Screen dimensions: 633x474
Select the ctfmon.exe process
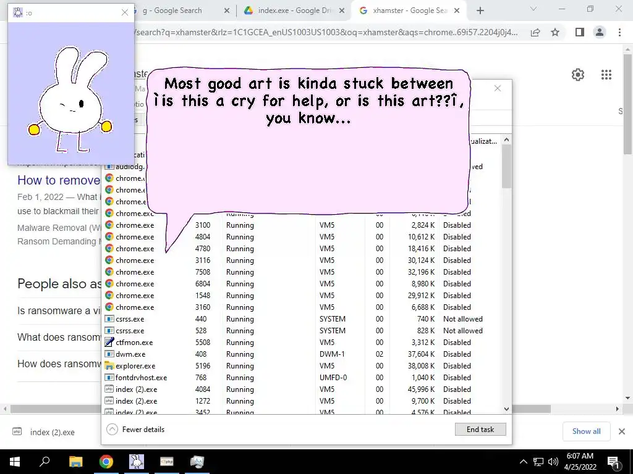pos(302,342)
